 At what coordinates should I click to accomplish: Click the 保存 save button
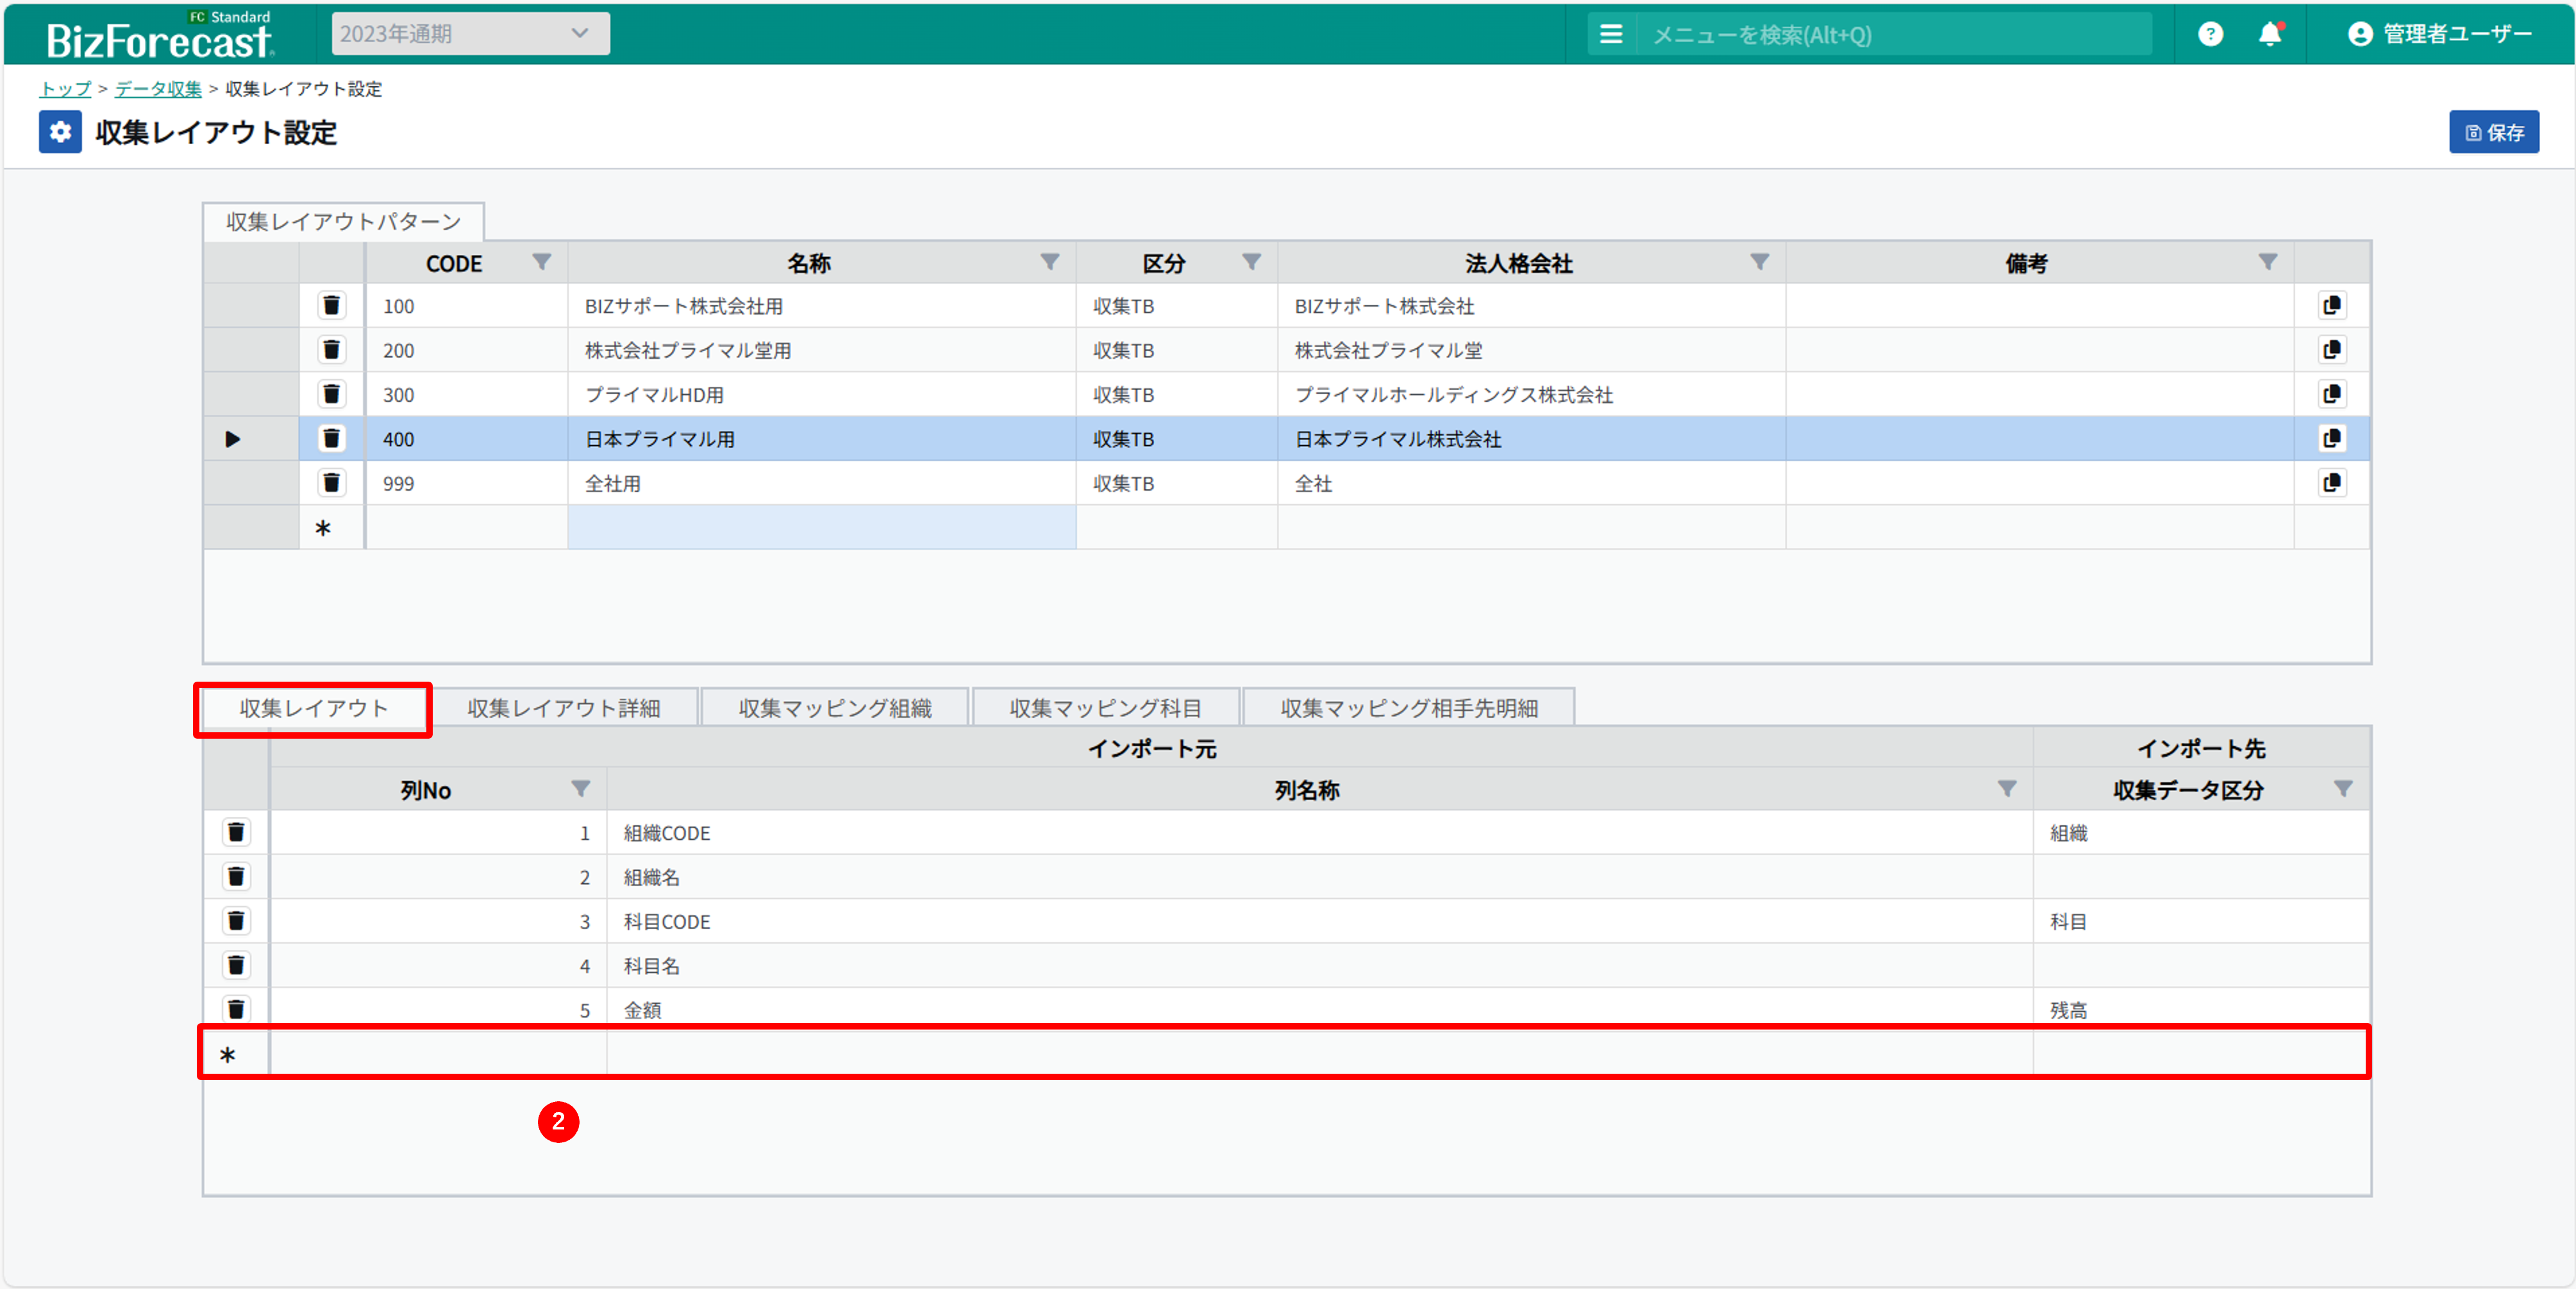point(2493,132)
